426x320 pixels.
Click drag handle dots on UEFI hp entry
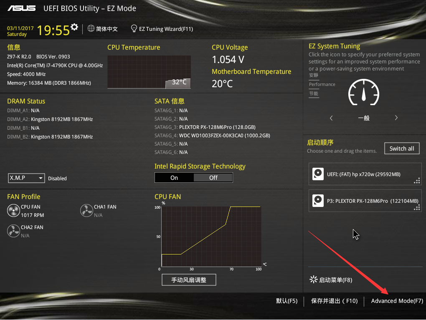[417, 181]
